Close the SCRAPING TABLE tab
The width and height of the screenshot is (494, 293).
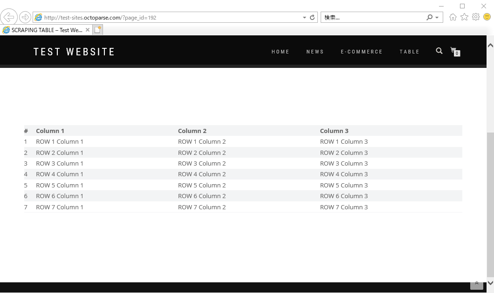pyautogui.click(x=88, y=30)
